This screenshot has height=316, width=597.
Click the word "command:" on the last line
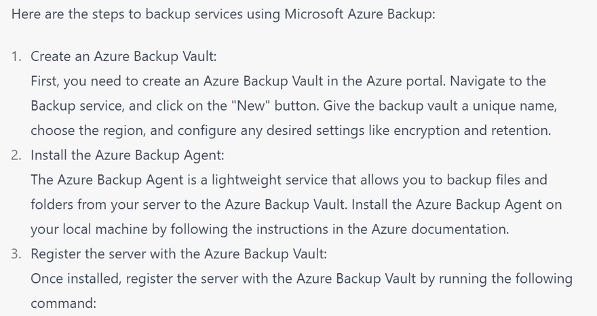(x=63, y=304)
